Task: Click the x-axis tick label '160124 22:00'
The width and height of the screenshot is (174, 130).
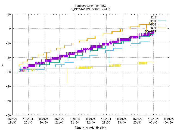Action: (x=91, y=121)
